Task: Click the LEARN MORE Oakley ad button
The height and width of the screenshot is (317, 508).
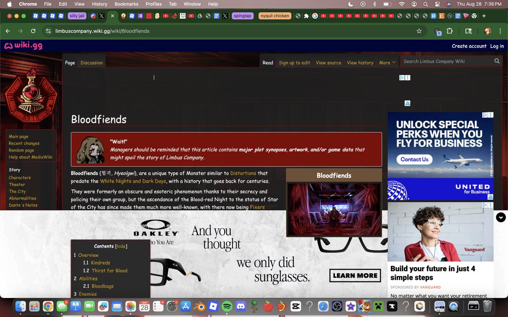Action: [355, 276]
